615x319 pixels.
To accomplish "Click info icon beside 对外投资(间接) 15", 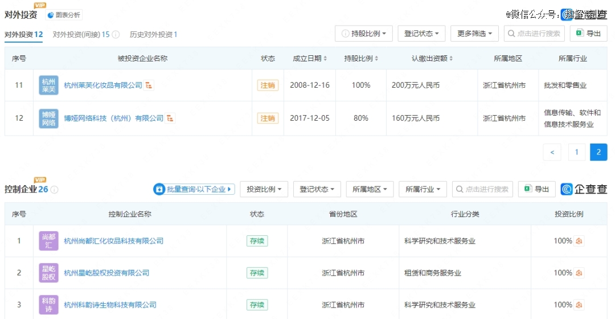I will (x=116, y=35).
